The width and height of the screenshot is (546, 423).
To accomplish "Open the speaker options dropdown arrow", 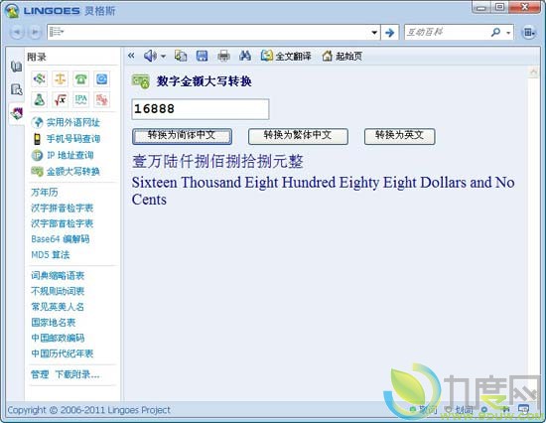I will pyautogui.click(x=163, y=56).
